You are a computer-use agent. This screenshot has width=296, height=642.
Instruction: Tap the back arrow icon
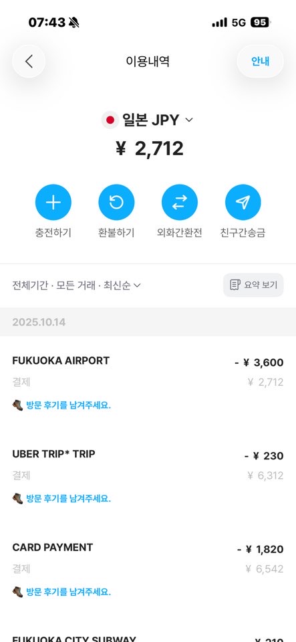click(29, 62)
